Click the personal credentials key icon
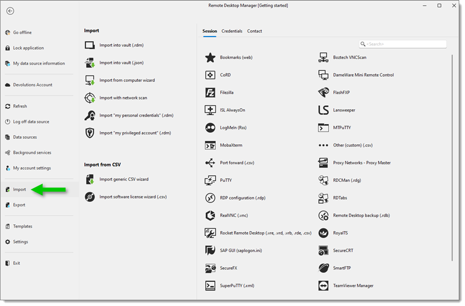 coord(89,116)
